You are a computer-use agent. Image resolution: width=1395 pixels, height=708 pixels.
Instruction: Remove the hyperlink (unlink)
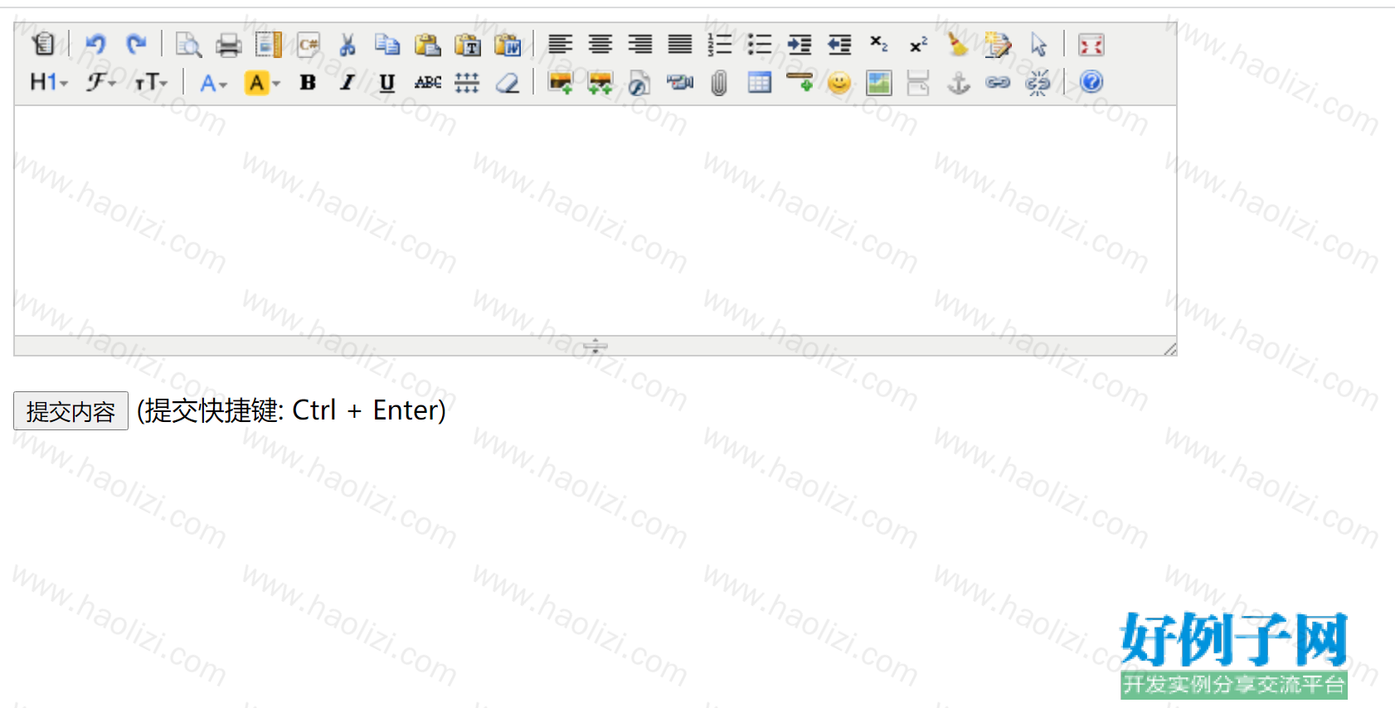[1038, 82]
